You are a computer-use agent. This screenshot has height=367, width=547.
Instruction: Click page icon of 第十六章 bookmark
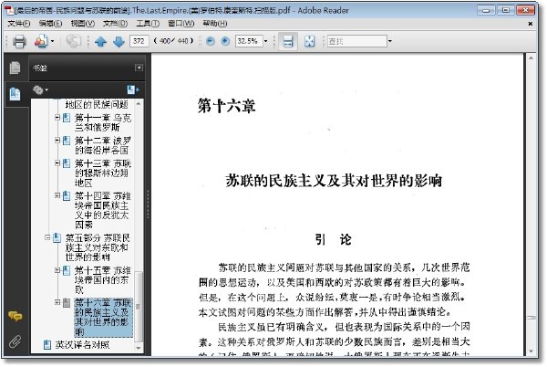coord(67,303)
